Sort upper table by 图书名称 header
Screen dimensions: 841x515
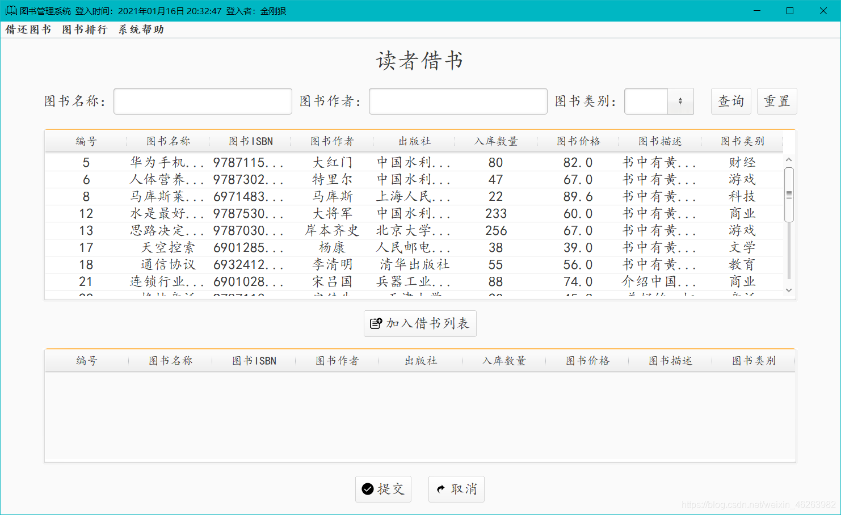168,141
